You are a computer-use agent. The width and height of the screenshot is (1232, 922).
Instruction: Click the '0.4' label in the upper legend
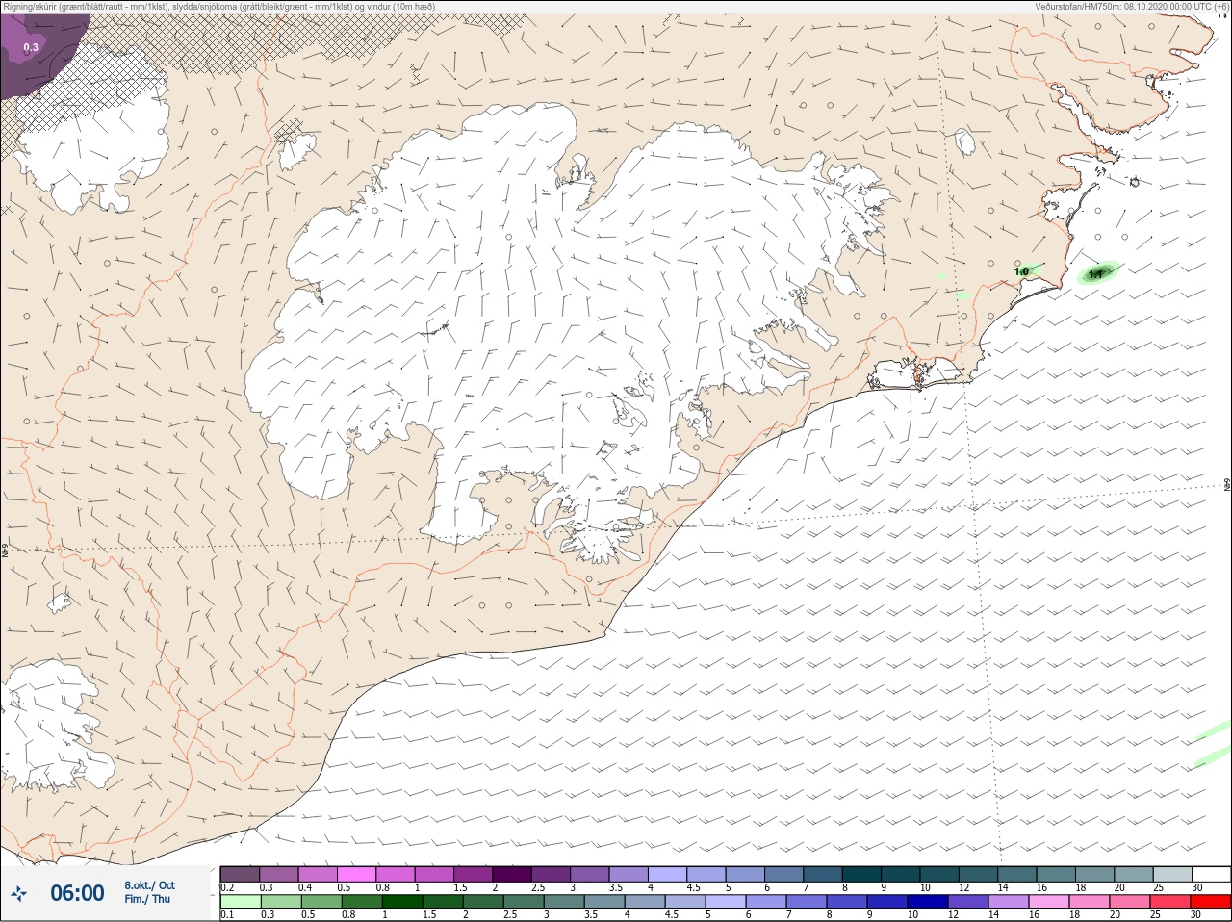coord(305,887)
